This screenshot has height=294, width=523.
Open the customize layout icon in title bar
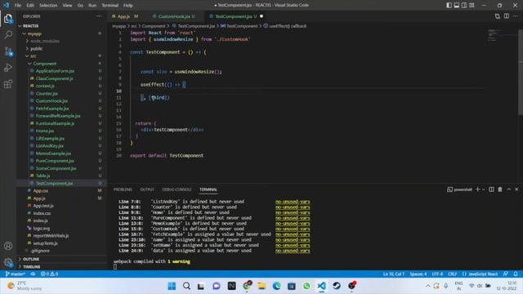[x=472, y=6]
